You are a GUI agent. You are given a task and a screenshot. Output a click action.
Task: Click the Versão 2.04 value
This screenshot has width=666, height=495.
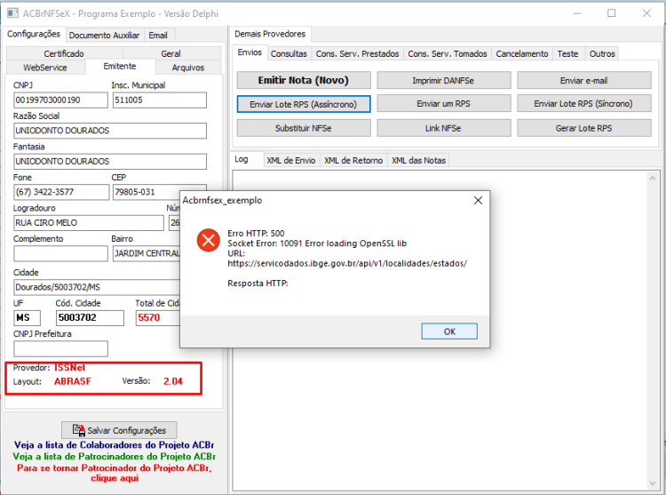tap(173, 381)
